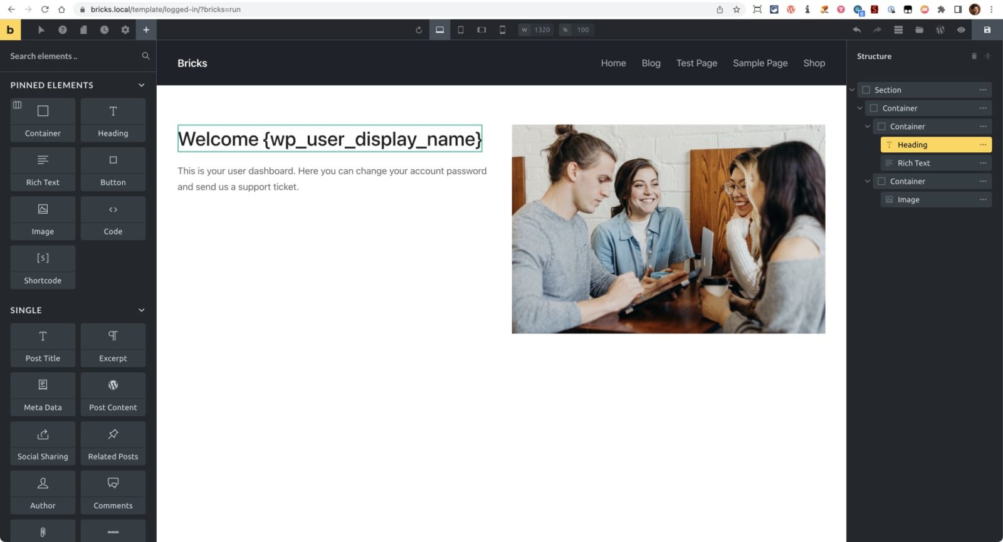Click the WordPress logo in the builder toolbar
Image resolution: width=1003 pixels, height=542 pixels.
(x=940, y=30)
